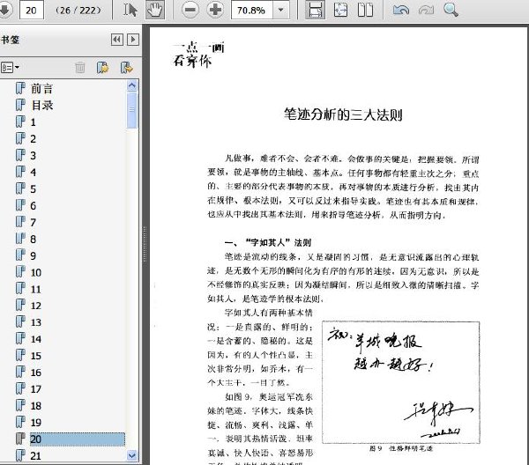Click the book title logo 一点一画看穿你

[198, 55]
